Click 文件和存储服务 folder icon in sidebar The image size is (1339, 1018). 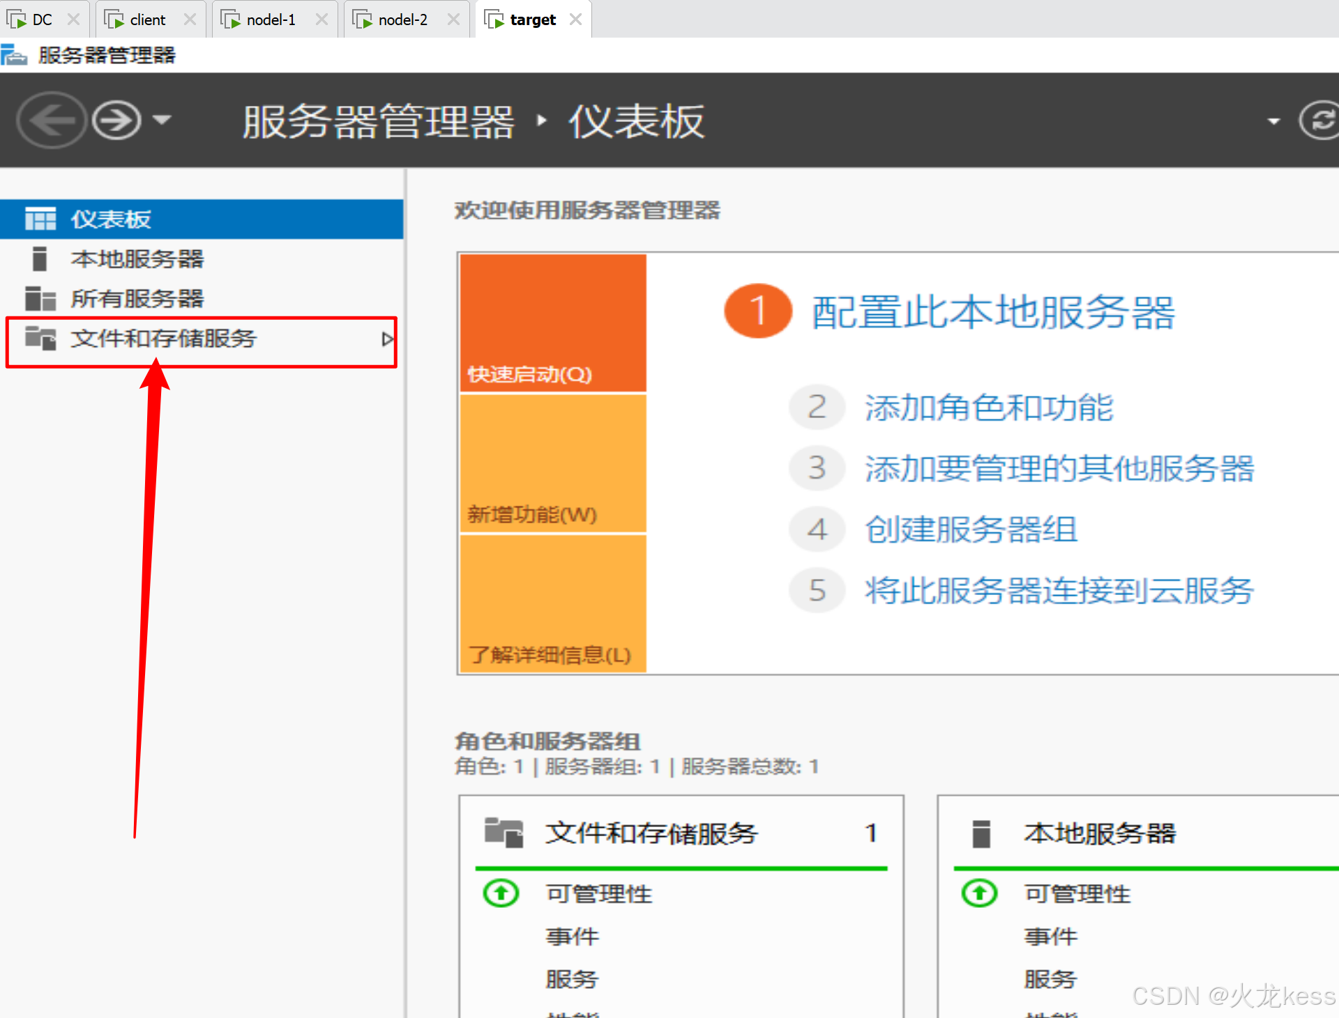pos(40,338)
